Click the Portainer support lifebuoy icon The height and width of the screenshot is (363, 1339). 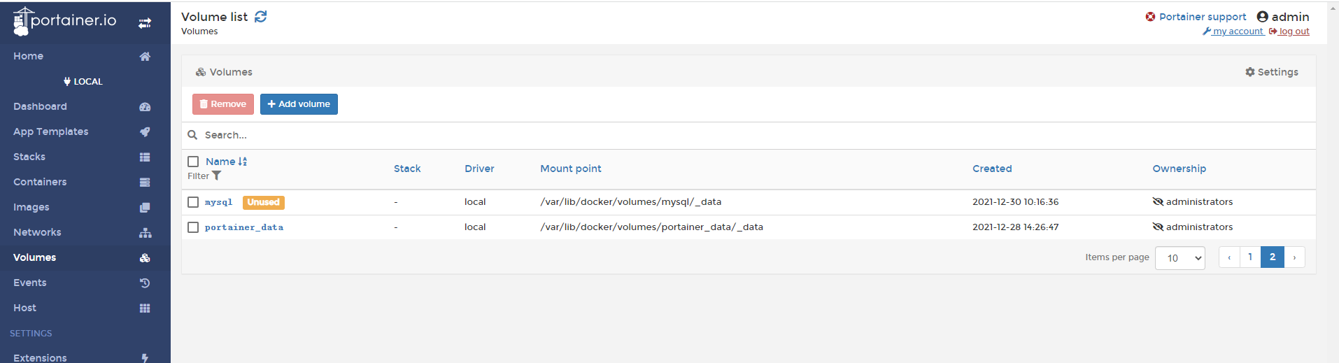pos(1150,17)
